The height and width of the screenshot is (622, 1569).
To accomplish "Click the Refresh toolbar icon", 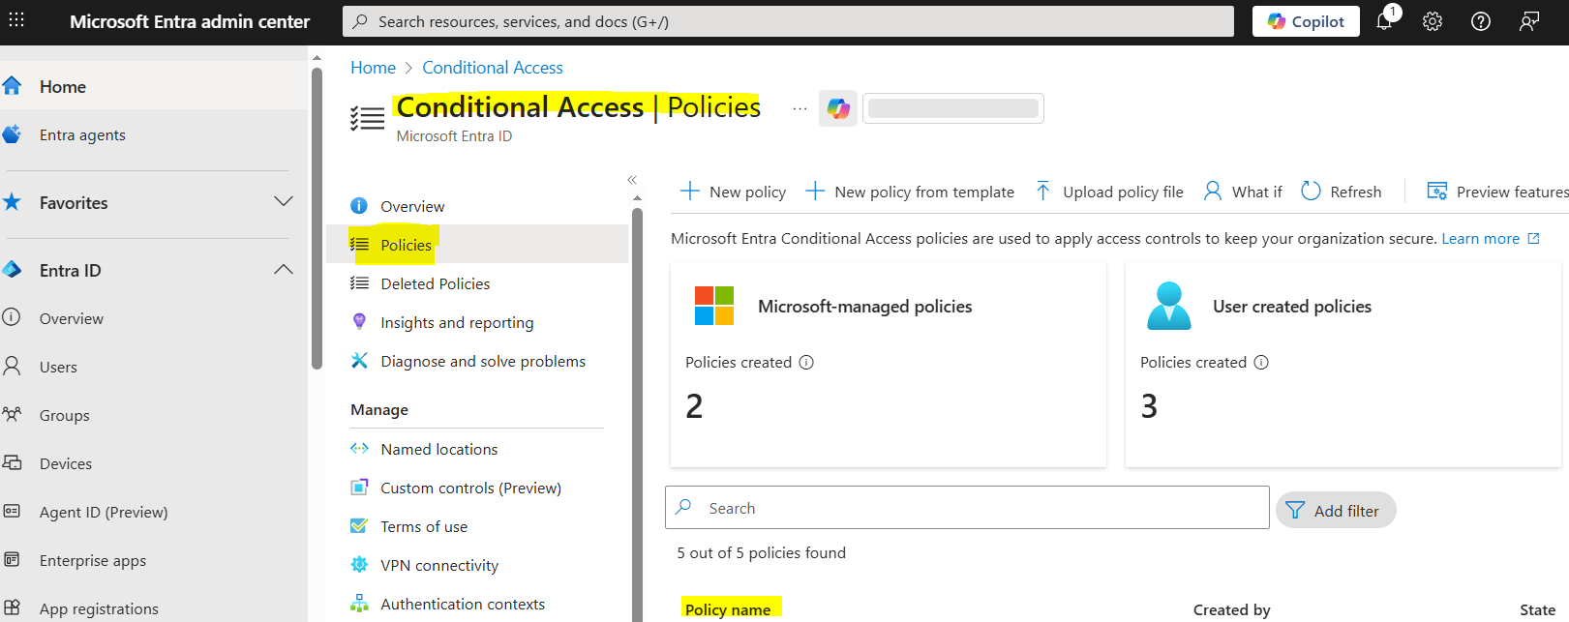I will coord(1311,192).
